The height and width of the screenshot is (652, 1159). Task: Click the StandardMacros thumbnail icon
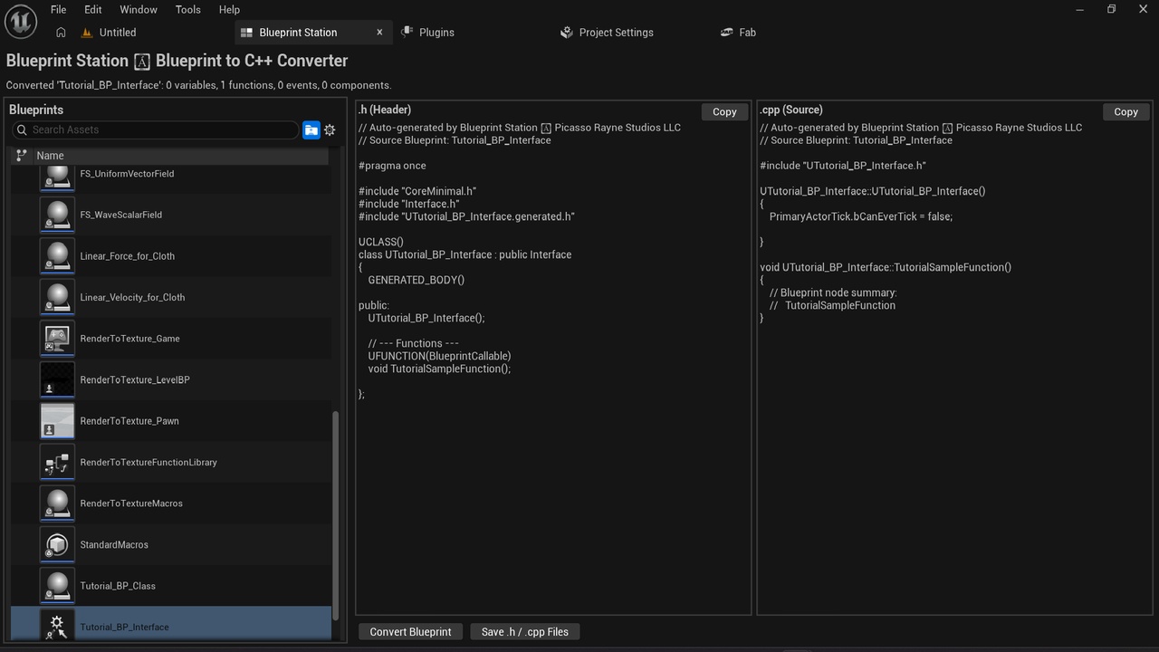click(58, 544)
